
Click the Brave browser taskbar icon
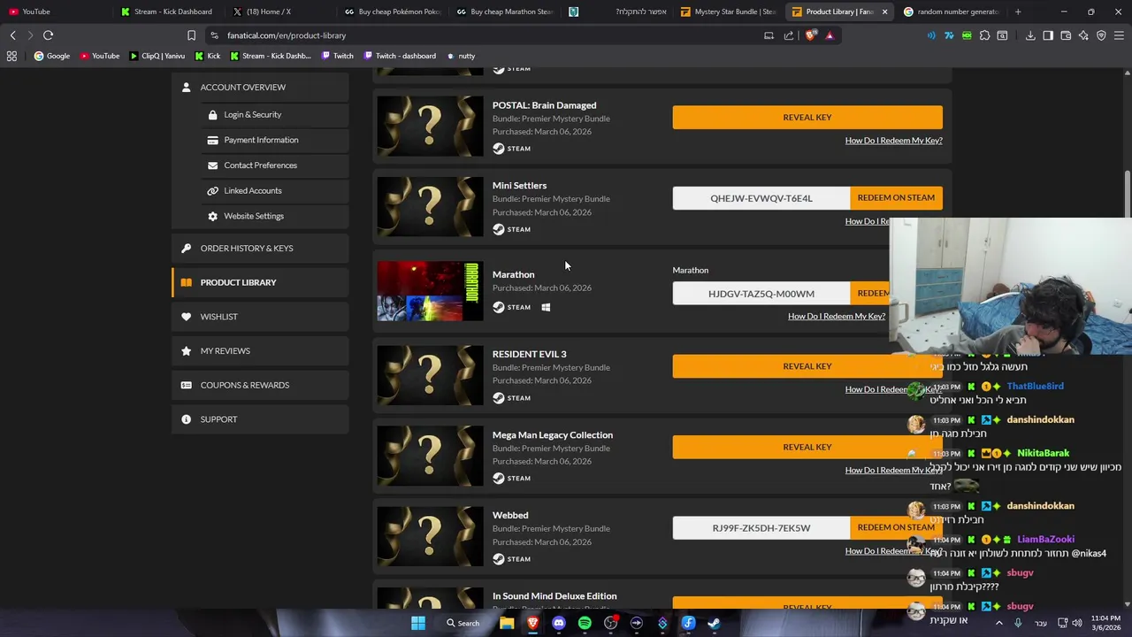pyautogui.click(x=532, y=623)
